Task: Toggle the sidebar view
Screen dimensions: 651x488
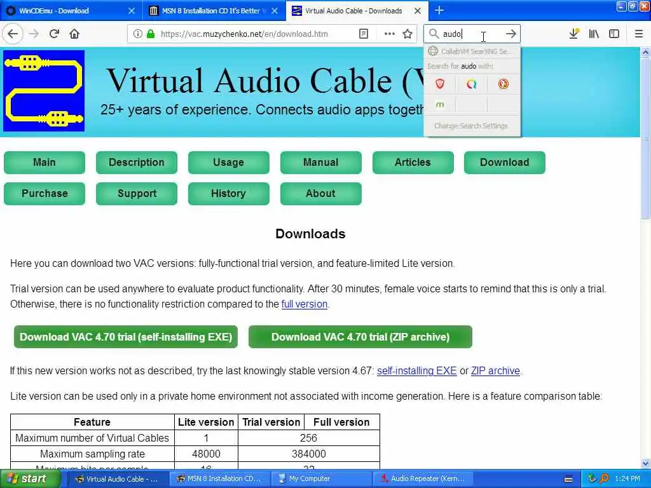Action: pyautogui.click(x=614, y=34)
